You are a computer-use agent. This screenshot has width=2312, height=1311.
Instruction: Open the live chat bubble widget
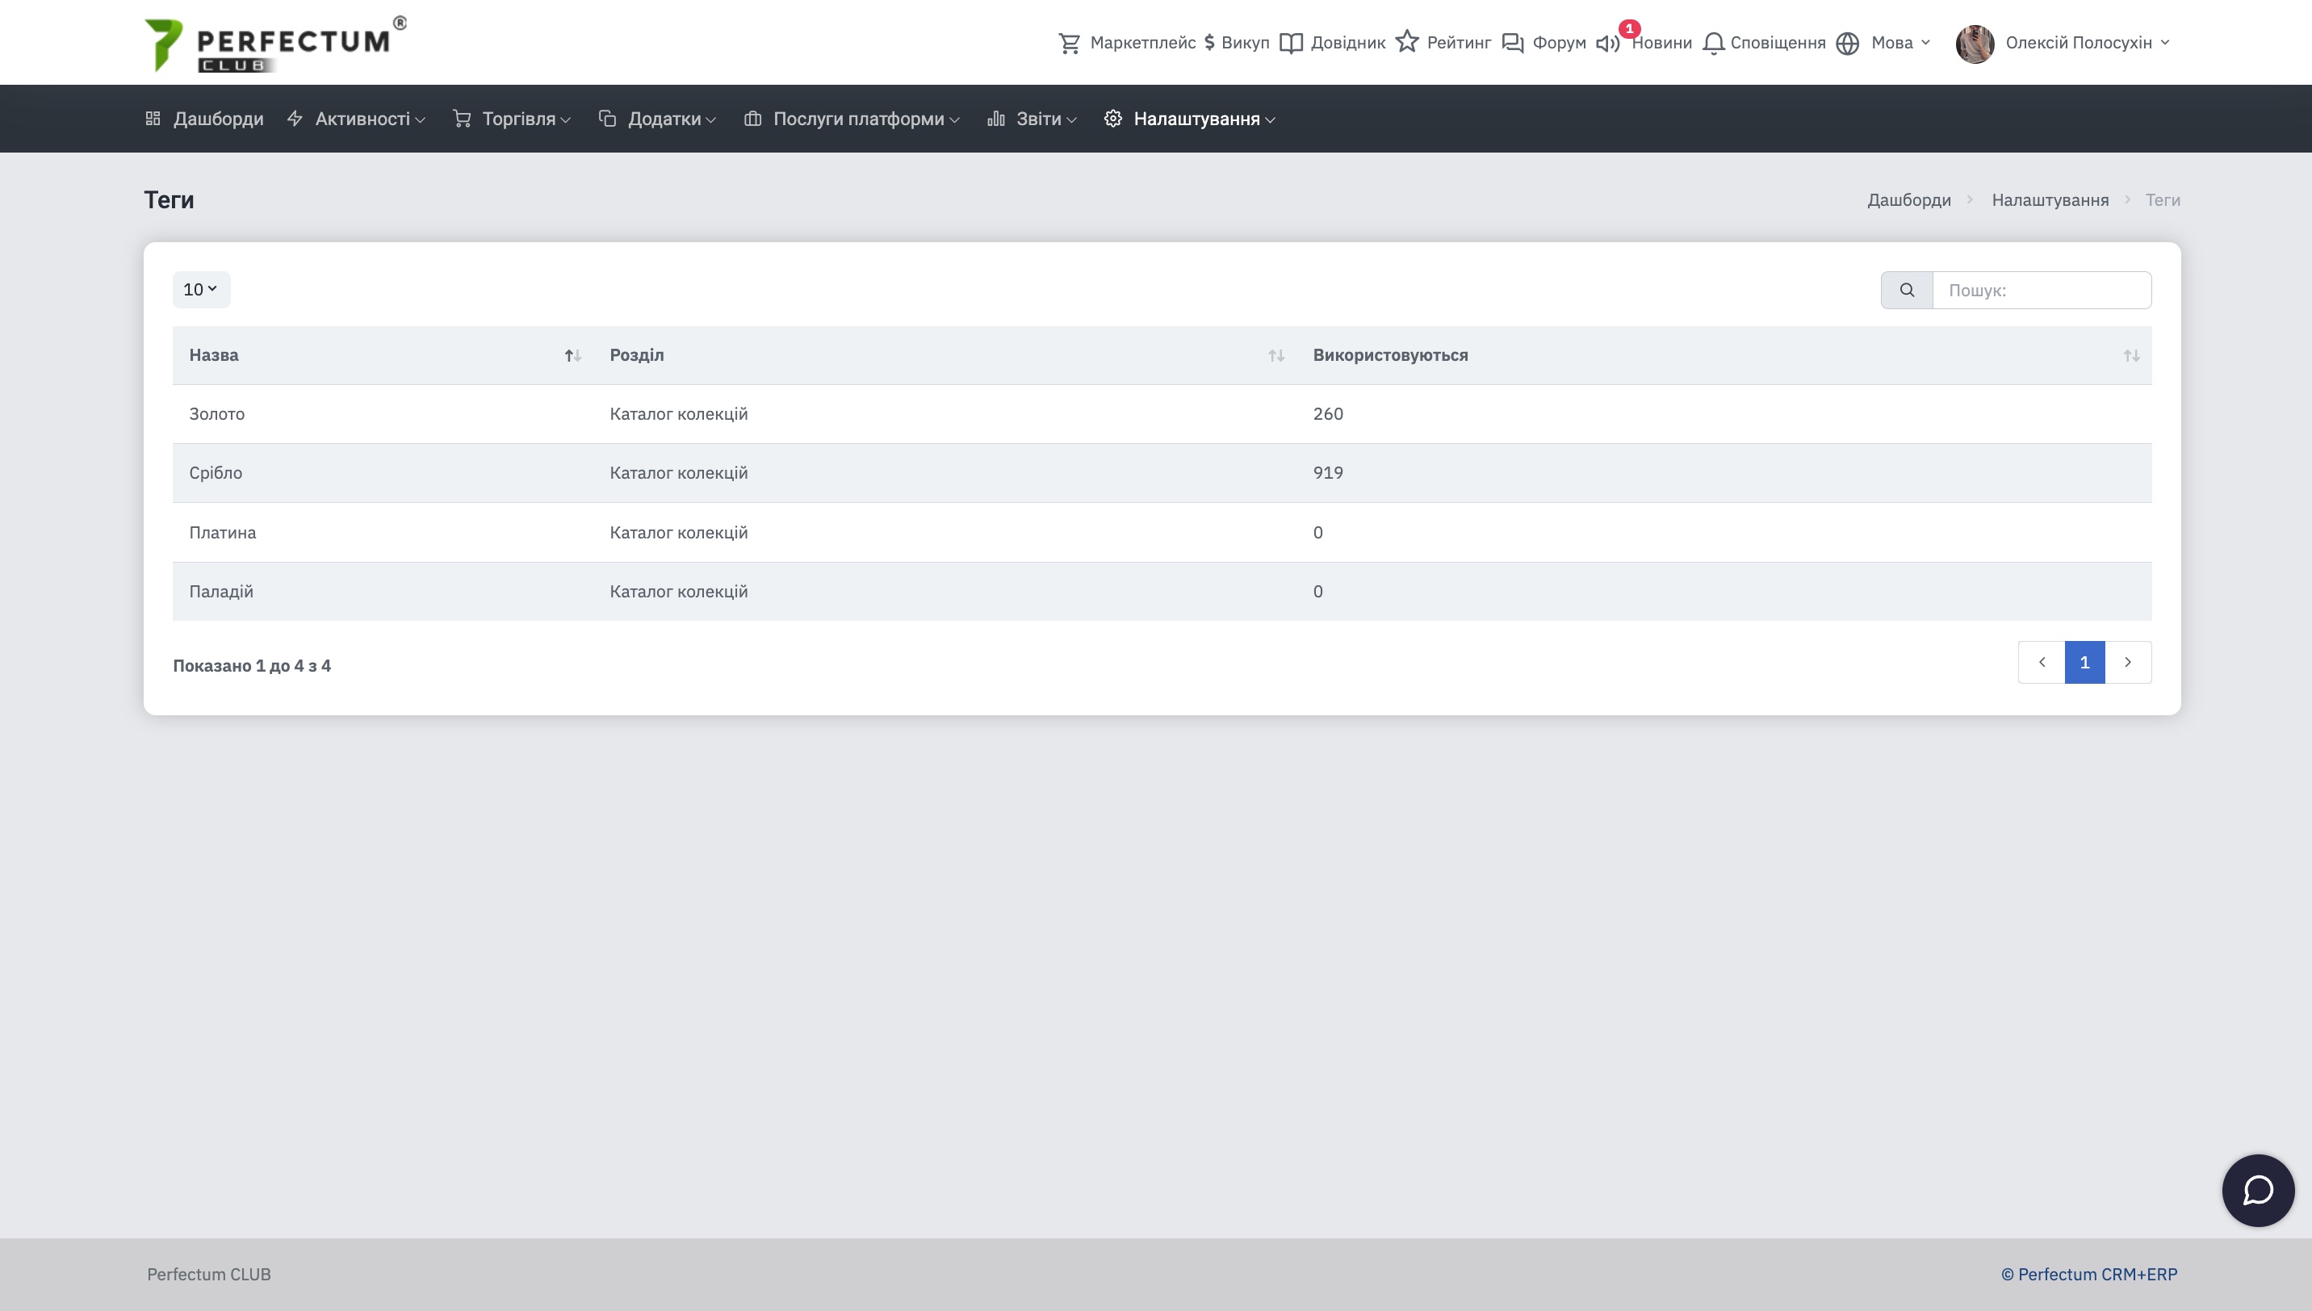point(2257,1191)
